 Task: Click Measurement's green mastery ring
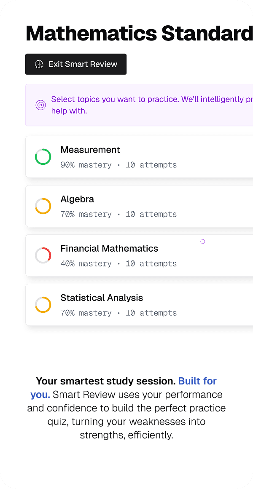pyautogui.click(x=43, y=156)
